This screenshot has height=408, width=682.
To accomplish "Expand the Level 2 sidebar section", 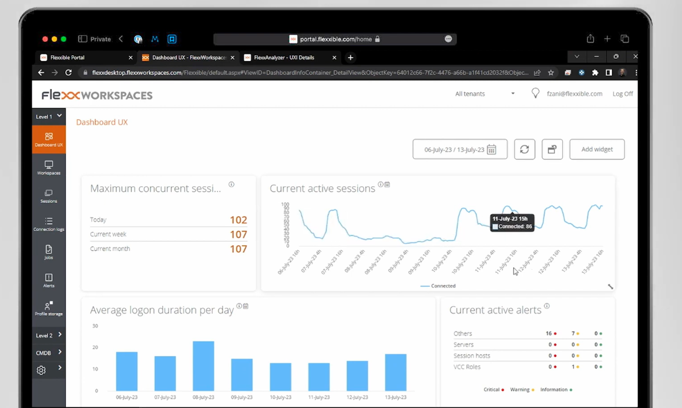I will click(x=49, y=335).
